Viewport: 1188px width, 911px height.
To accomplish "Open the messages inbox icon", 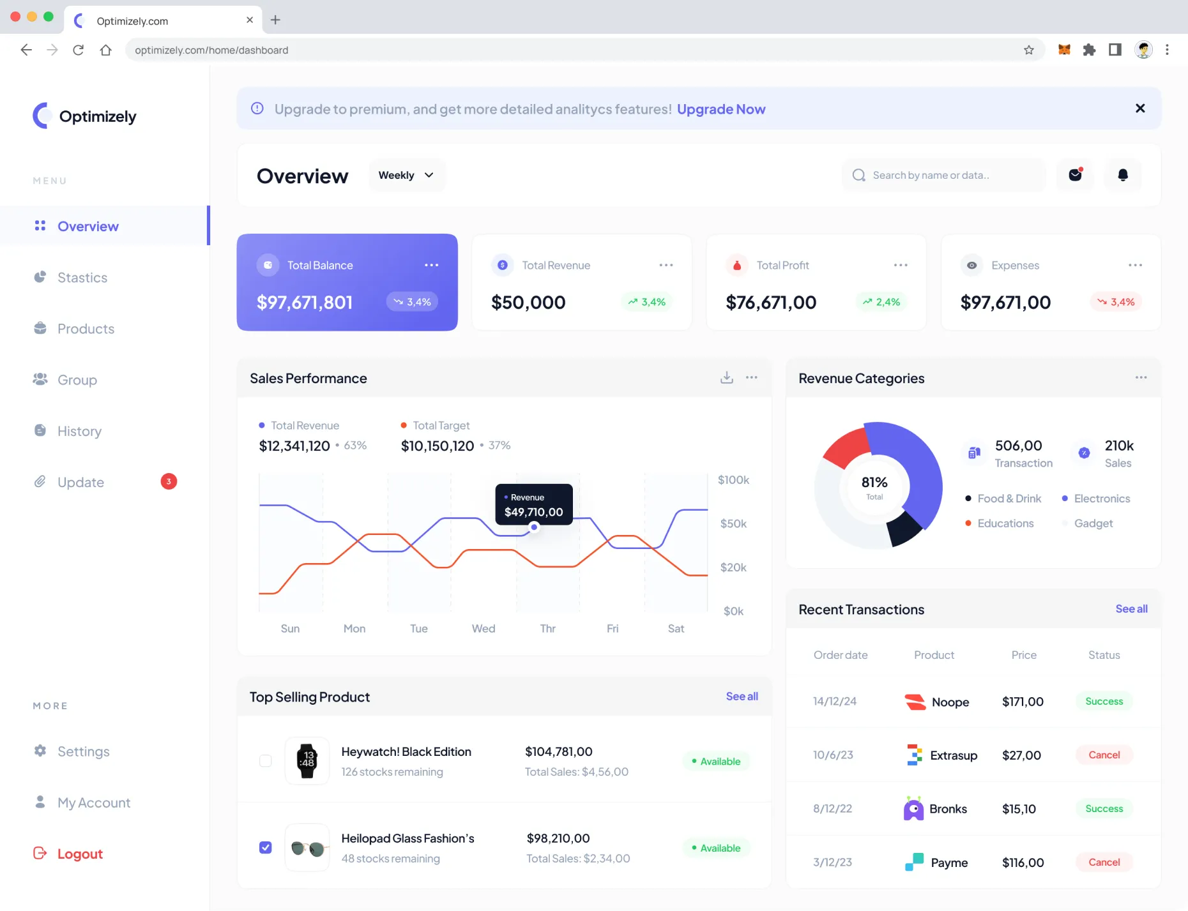I will click(1076, 175).
